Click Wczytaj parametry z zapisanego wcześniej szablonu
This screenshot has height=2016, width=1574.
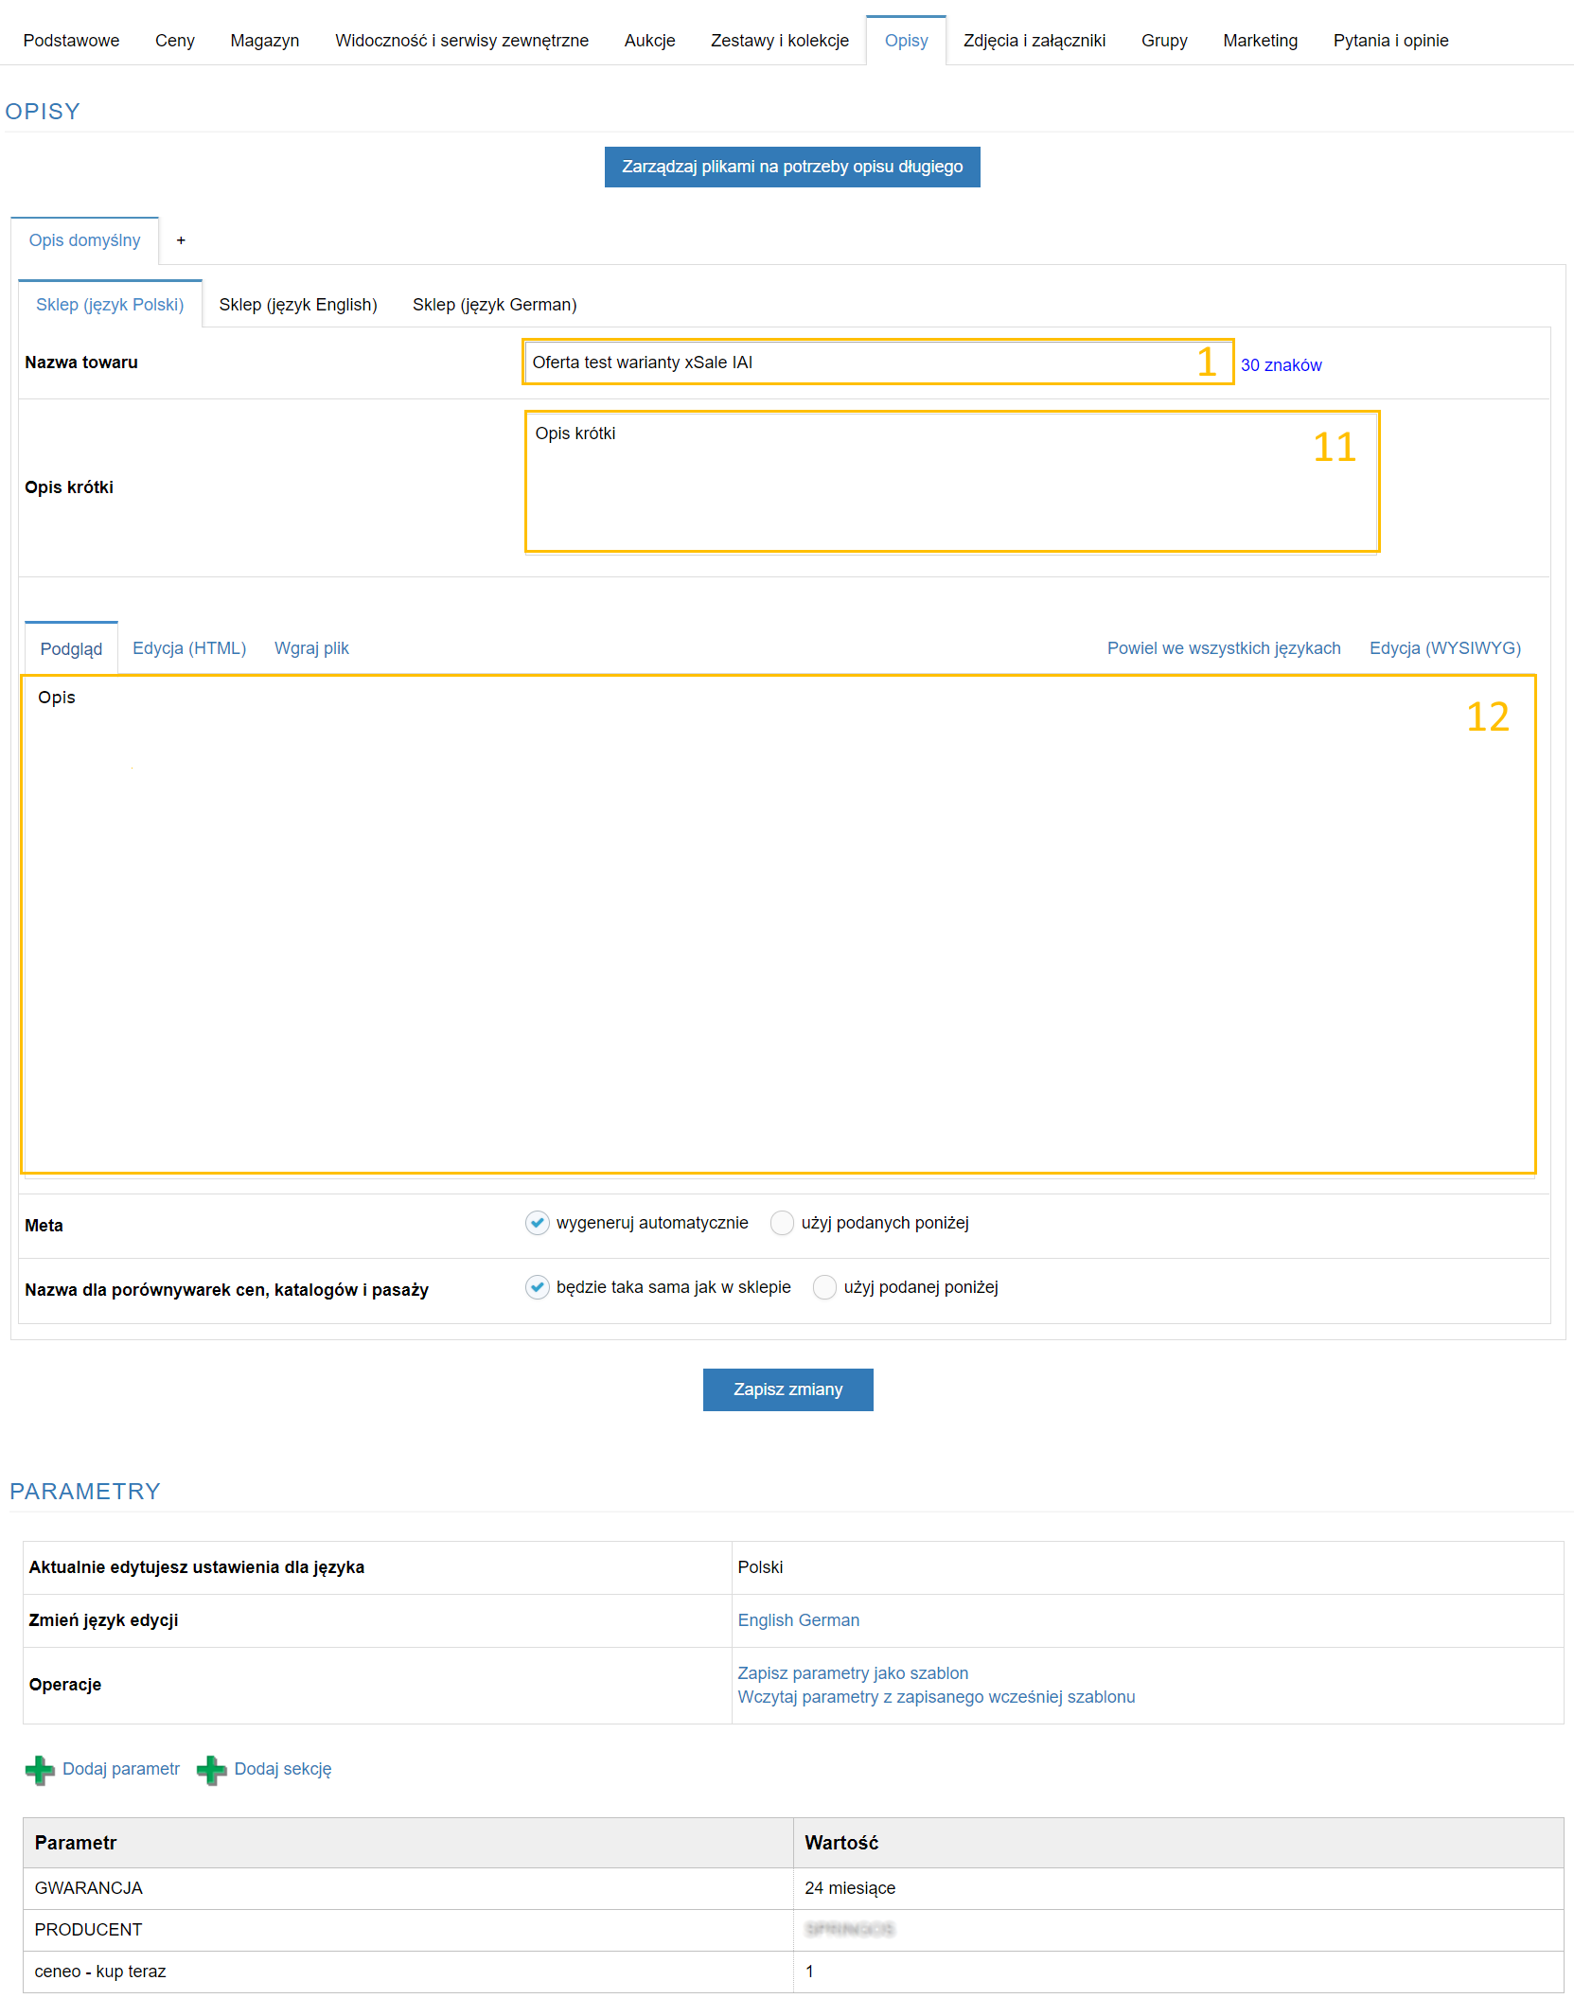point(936,1697)
